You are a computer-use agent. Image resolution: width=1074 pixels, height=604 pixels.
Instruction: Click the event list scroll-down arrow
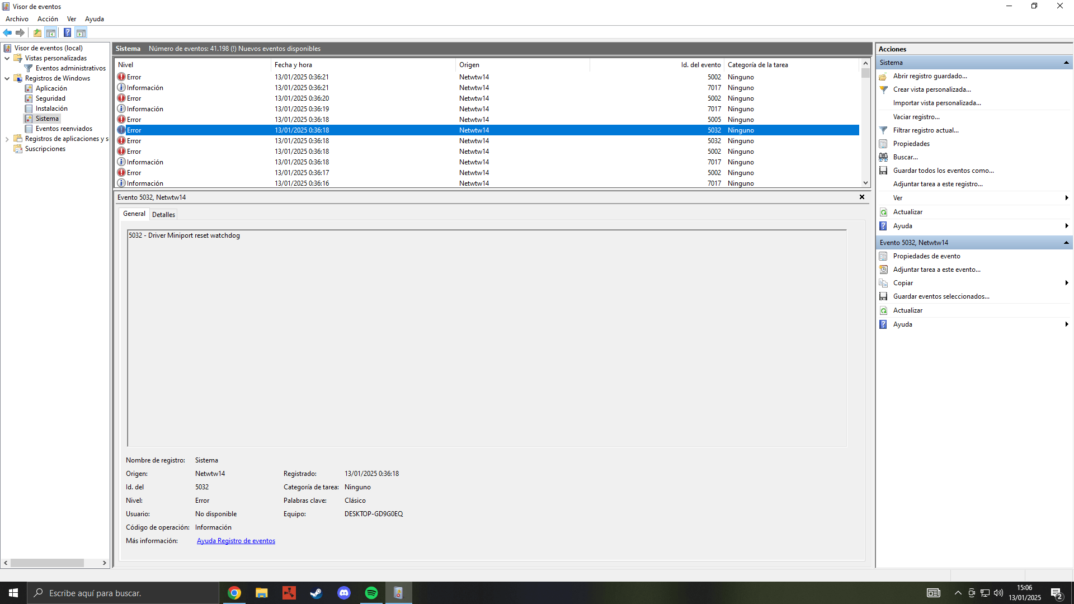click(x=865, y=183)
